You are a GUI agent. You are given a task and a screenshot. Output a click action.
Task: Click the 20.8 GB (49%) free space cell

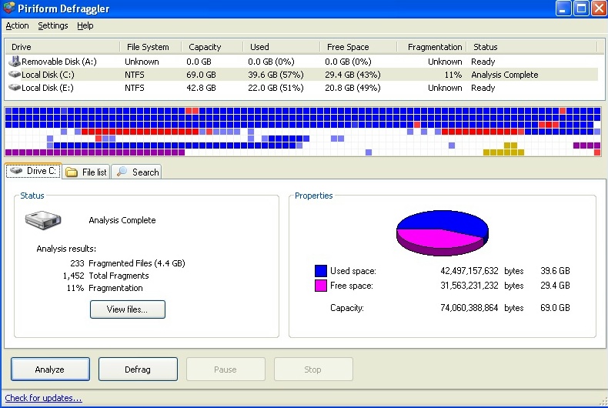click(x=352, y=88)
